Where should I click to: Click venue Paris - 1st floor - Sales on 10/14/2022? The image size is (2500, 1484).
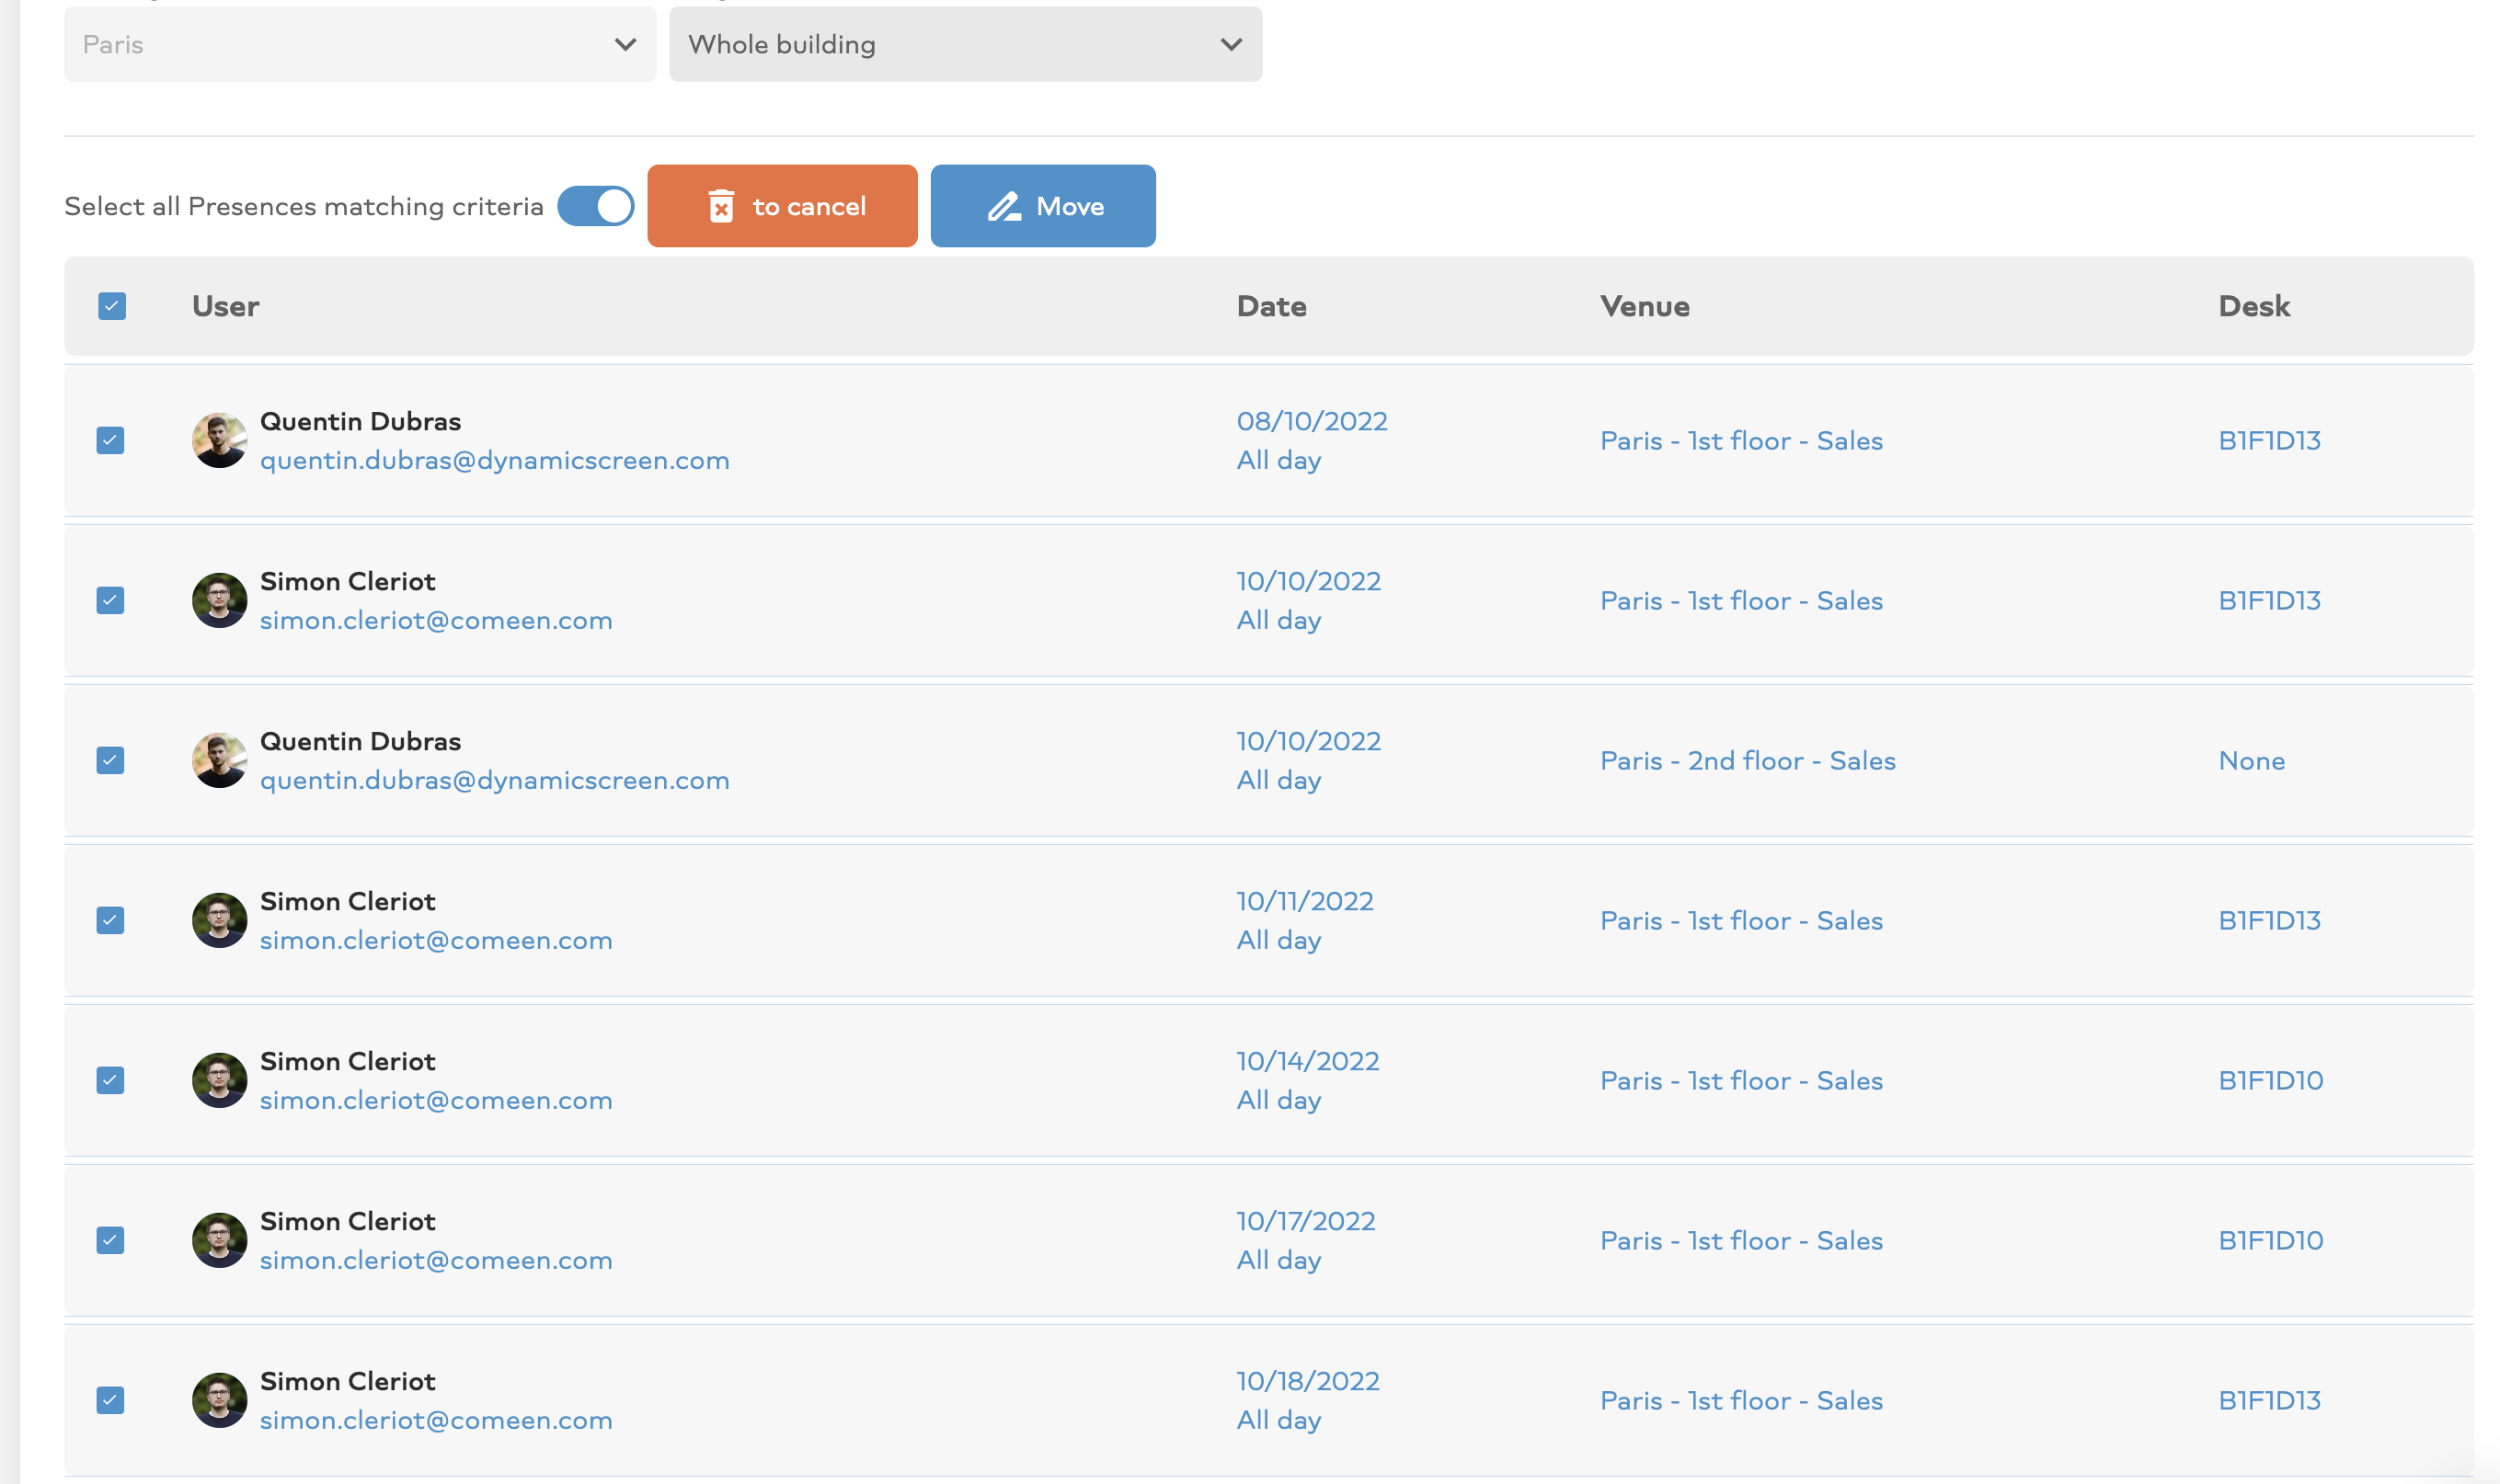point(1742,1081)
